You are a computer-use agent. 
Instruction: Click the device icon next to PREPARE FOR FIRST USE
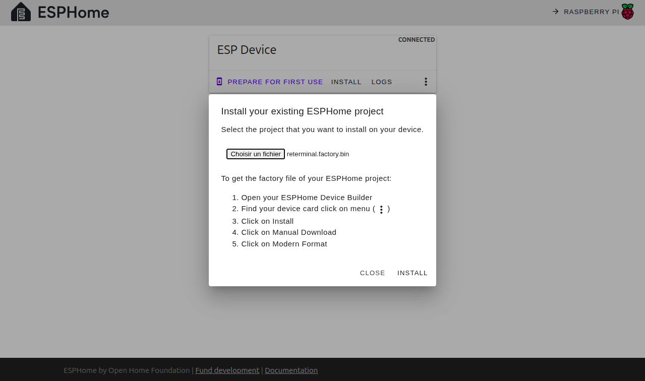(219, 81)
